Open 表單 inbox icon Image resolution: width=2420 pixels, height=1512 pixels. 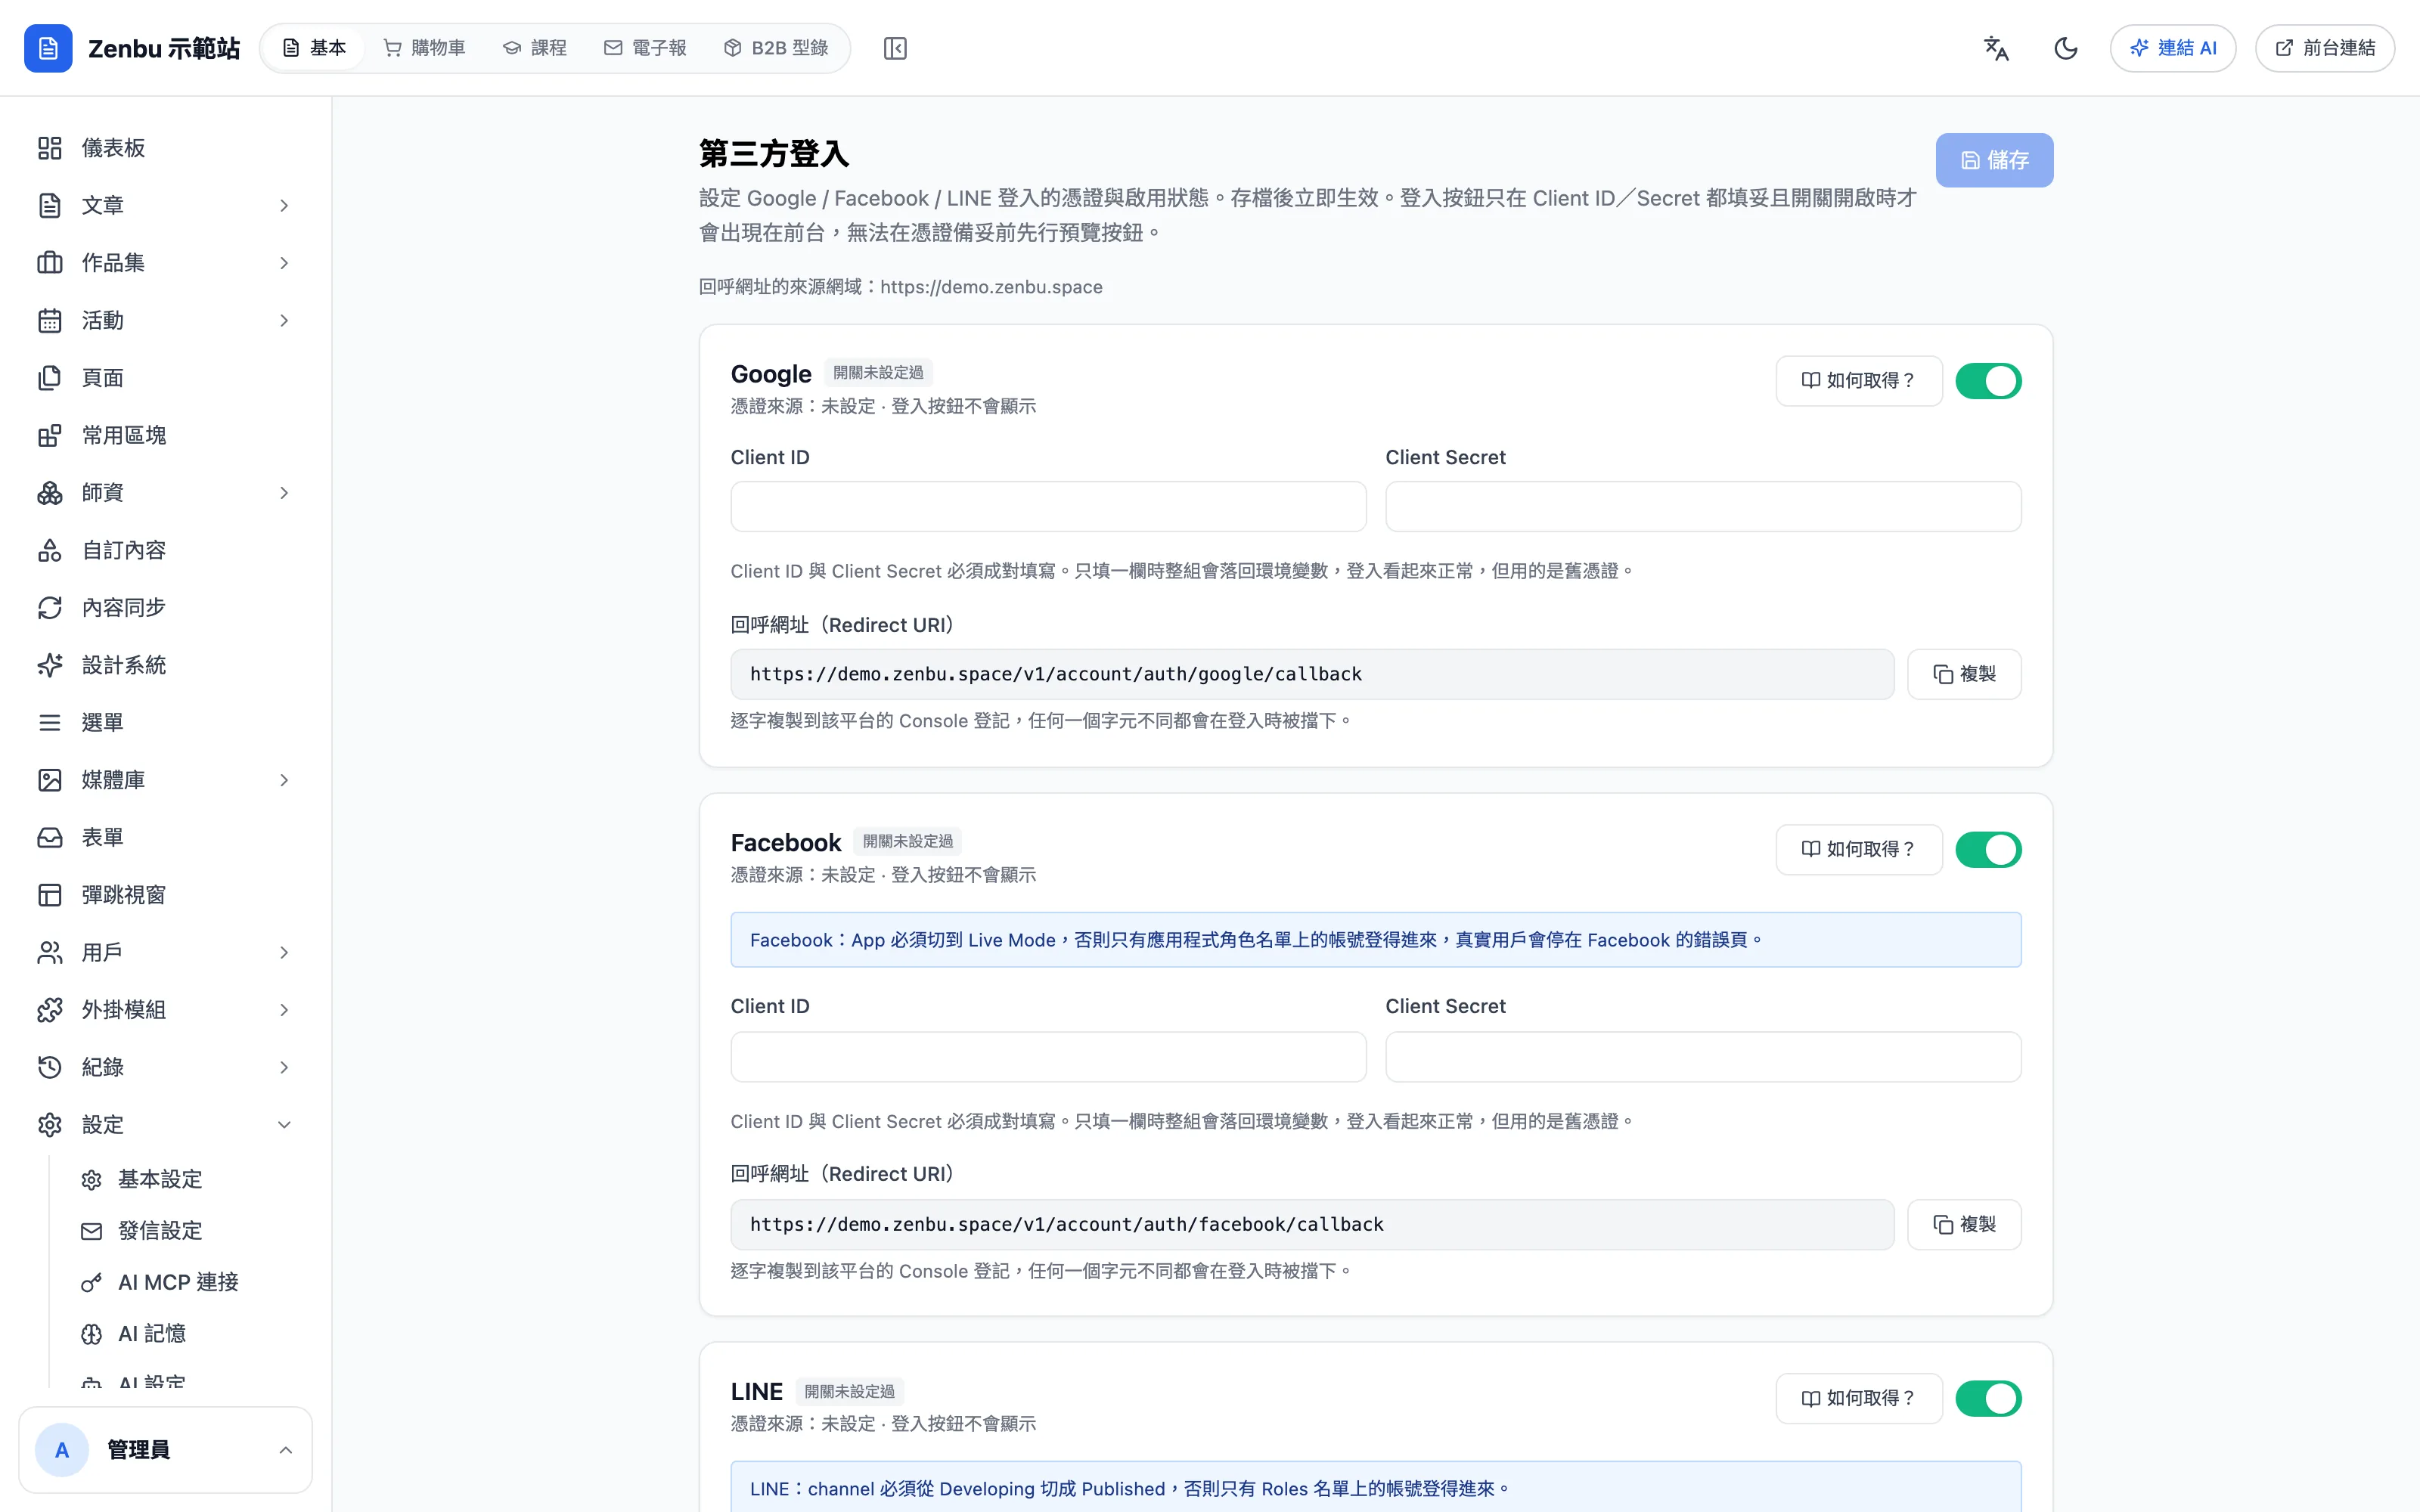(x=50, y=837)
